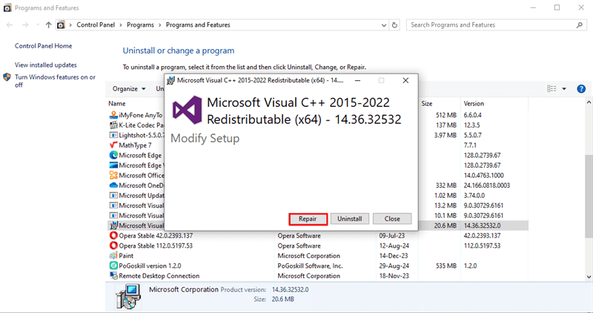Select the Microsoft Update icon
The width and height of the screenshot is (593, 313).
click(113, 195)
